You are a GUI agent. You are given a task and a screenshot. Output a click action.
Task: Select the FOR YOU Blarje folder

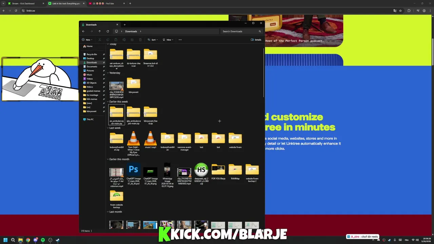click(218, 172)
